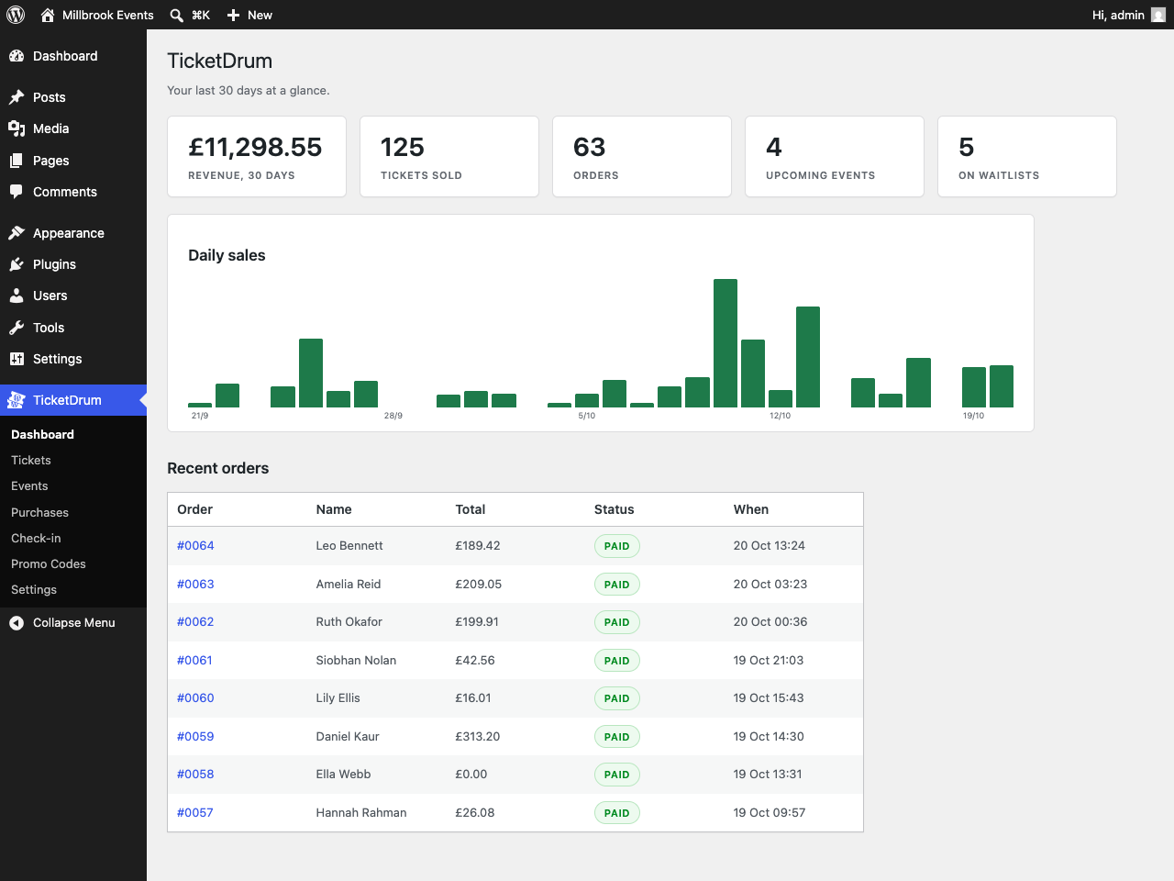This screenshot has width=1174, height=881.
Task: Click the WordPress logo icon
Action: [16, 15]
